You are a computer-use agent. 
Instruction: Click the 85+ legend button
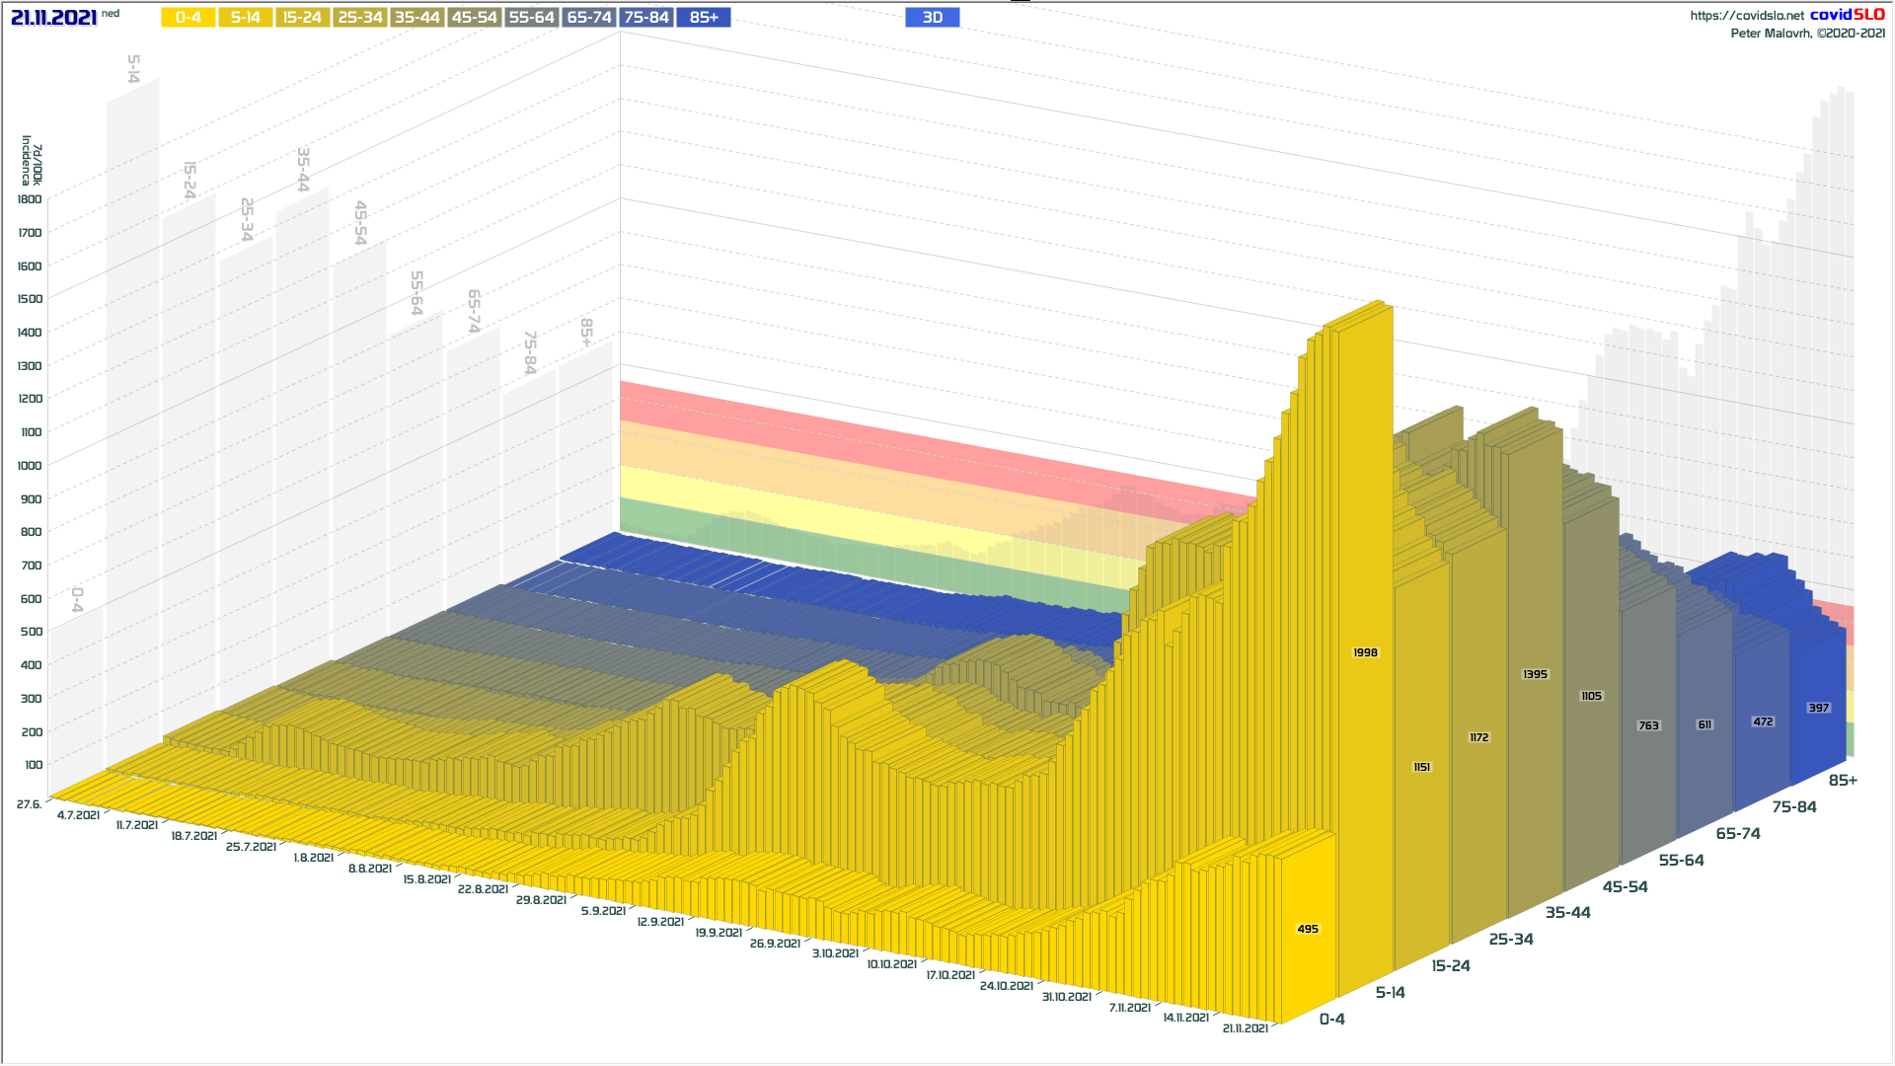[704, 18]
